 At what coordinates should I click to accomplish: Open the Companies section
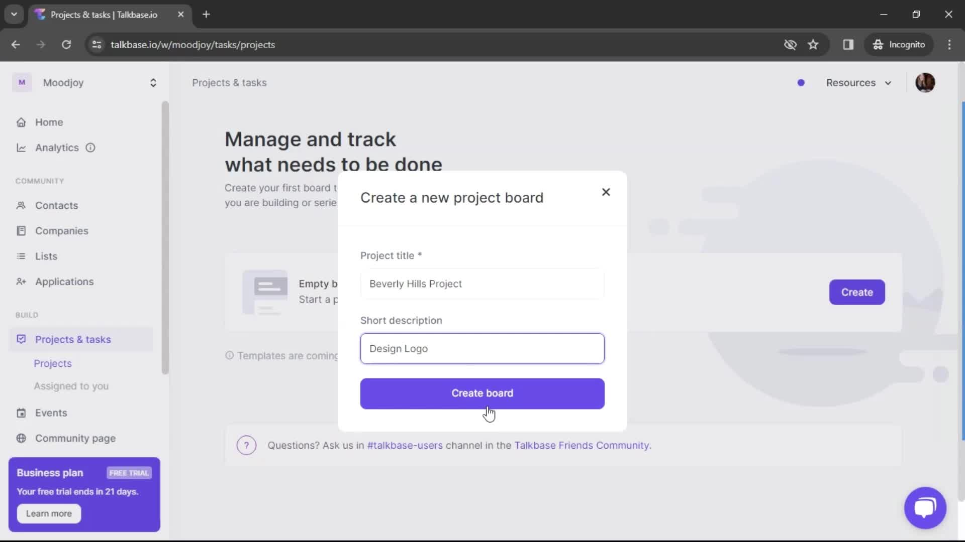click(x=61, y=230)
